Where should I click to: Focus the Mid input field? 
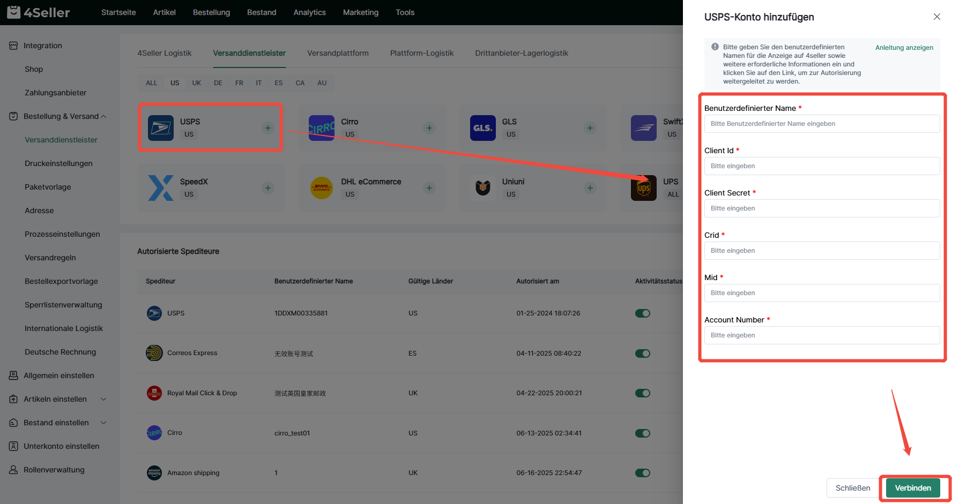coord(822,293)
